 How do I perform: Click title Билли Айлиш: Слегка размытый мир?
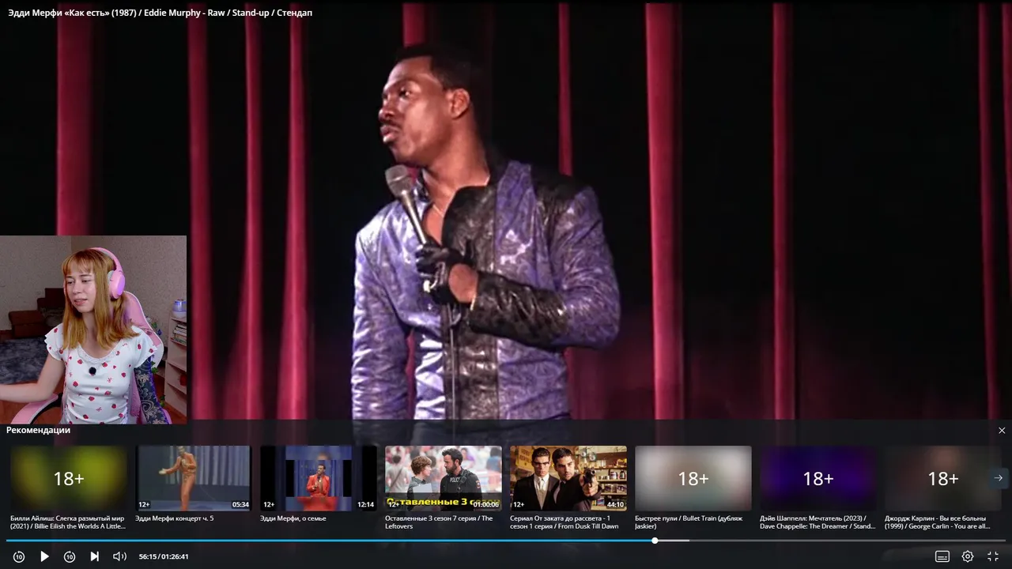click(x=68, y=522)
